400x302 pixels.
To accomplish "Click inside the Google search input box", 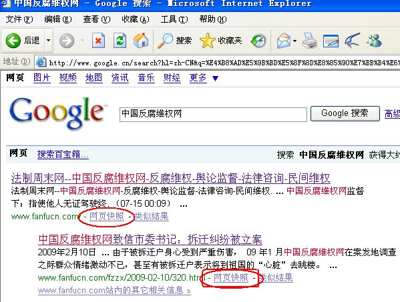I will coord(213,114).
